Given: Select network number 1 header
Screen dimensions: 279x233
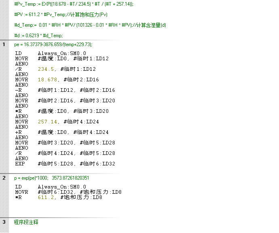Looking at the screenshot, I should coord(4,44).
